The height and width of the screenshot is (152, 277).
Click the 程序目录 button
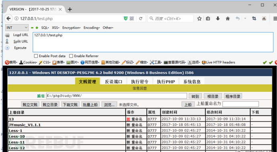click(x=233, y=96)
